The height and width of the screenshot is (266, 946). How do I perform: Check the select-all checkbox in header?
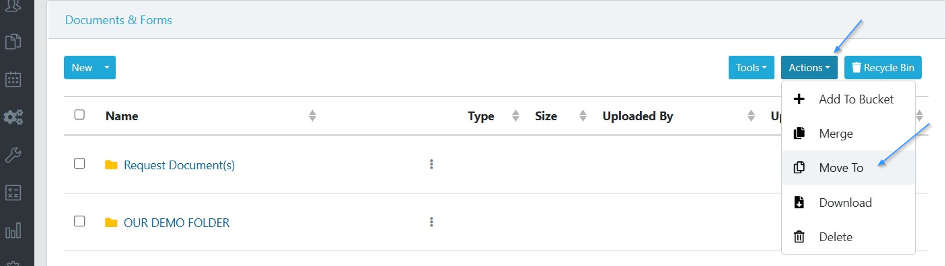(x=79, y=115)
